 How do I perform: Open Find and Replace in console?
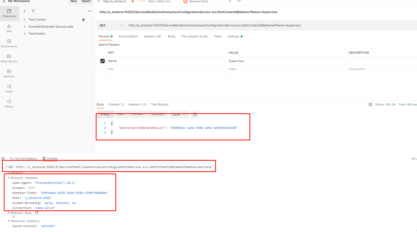point(23,158)
